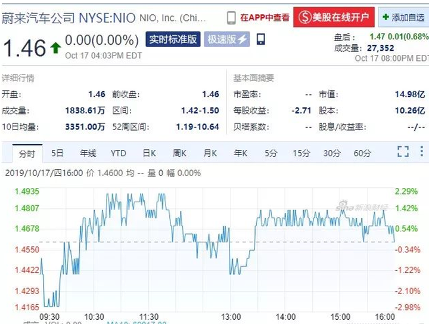Click the green up arrow beside the price

click(x=55, y=48)
